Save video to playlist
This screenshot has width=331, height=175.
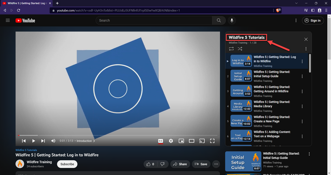coord(201,164)
